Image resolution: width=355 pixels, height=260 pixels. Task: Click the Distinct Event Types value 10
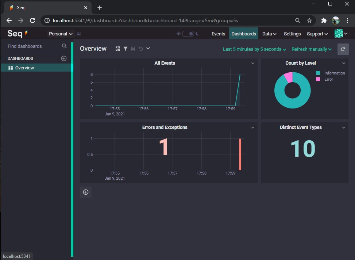coord(303,149)
